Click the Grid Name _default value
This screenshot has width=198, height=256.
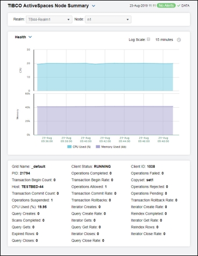[38, 167]
